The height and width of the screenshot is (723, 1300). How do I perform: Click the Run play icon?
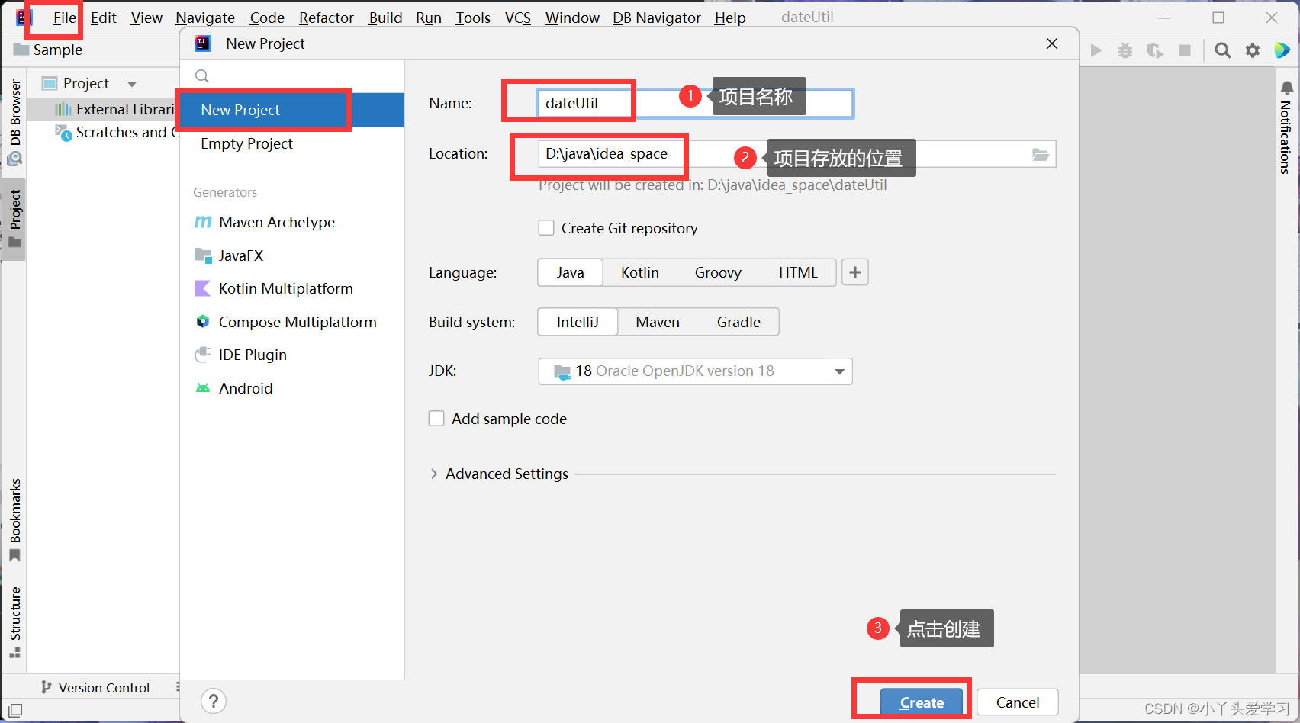click(x=1096, y=50)
